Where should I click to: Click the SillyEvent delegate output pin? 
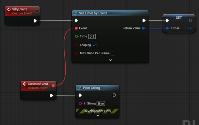[x=37, y=11]
